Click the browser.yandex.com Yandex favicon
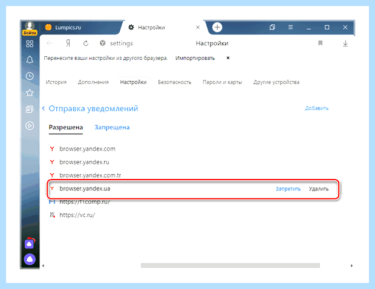The width and height of the screenshot is (375, 289). tap(52, 149)
